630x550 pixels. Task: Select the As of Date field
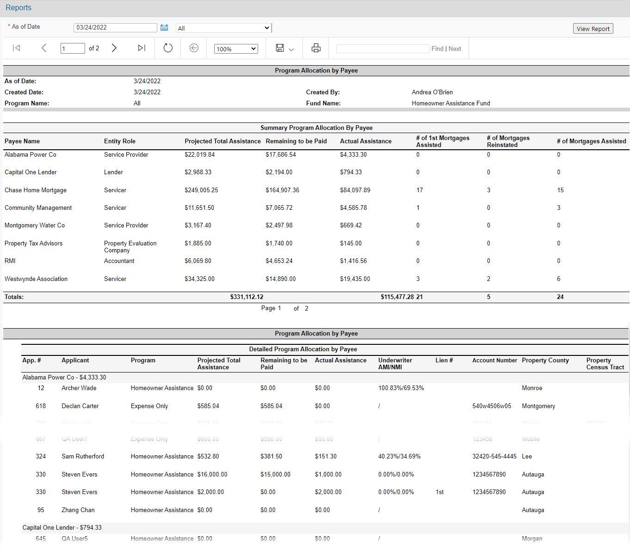click(x=115, y=27)
